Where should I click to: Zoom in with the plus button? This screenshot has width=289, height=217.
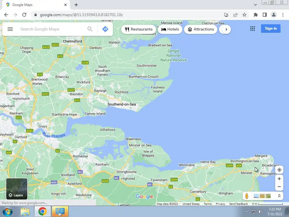[279, 179]
